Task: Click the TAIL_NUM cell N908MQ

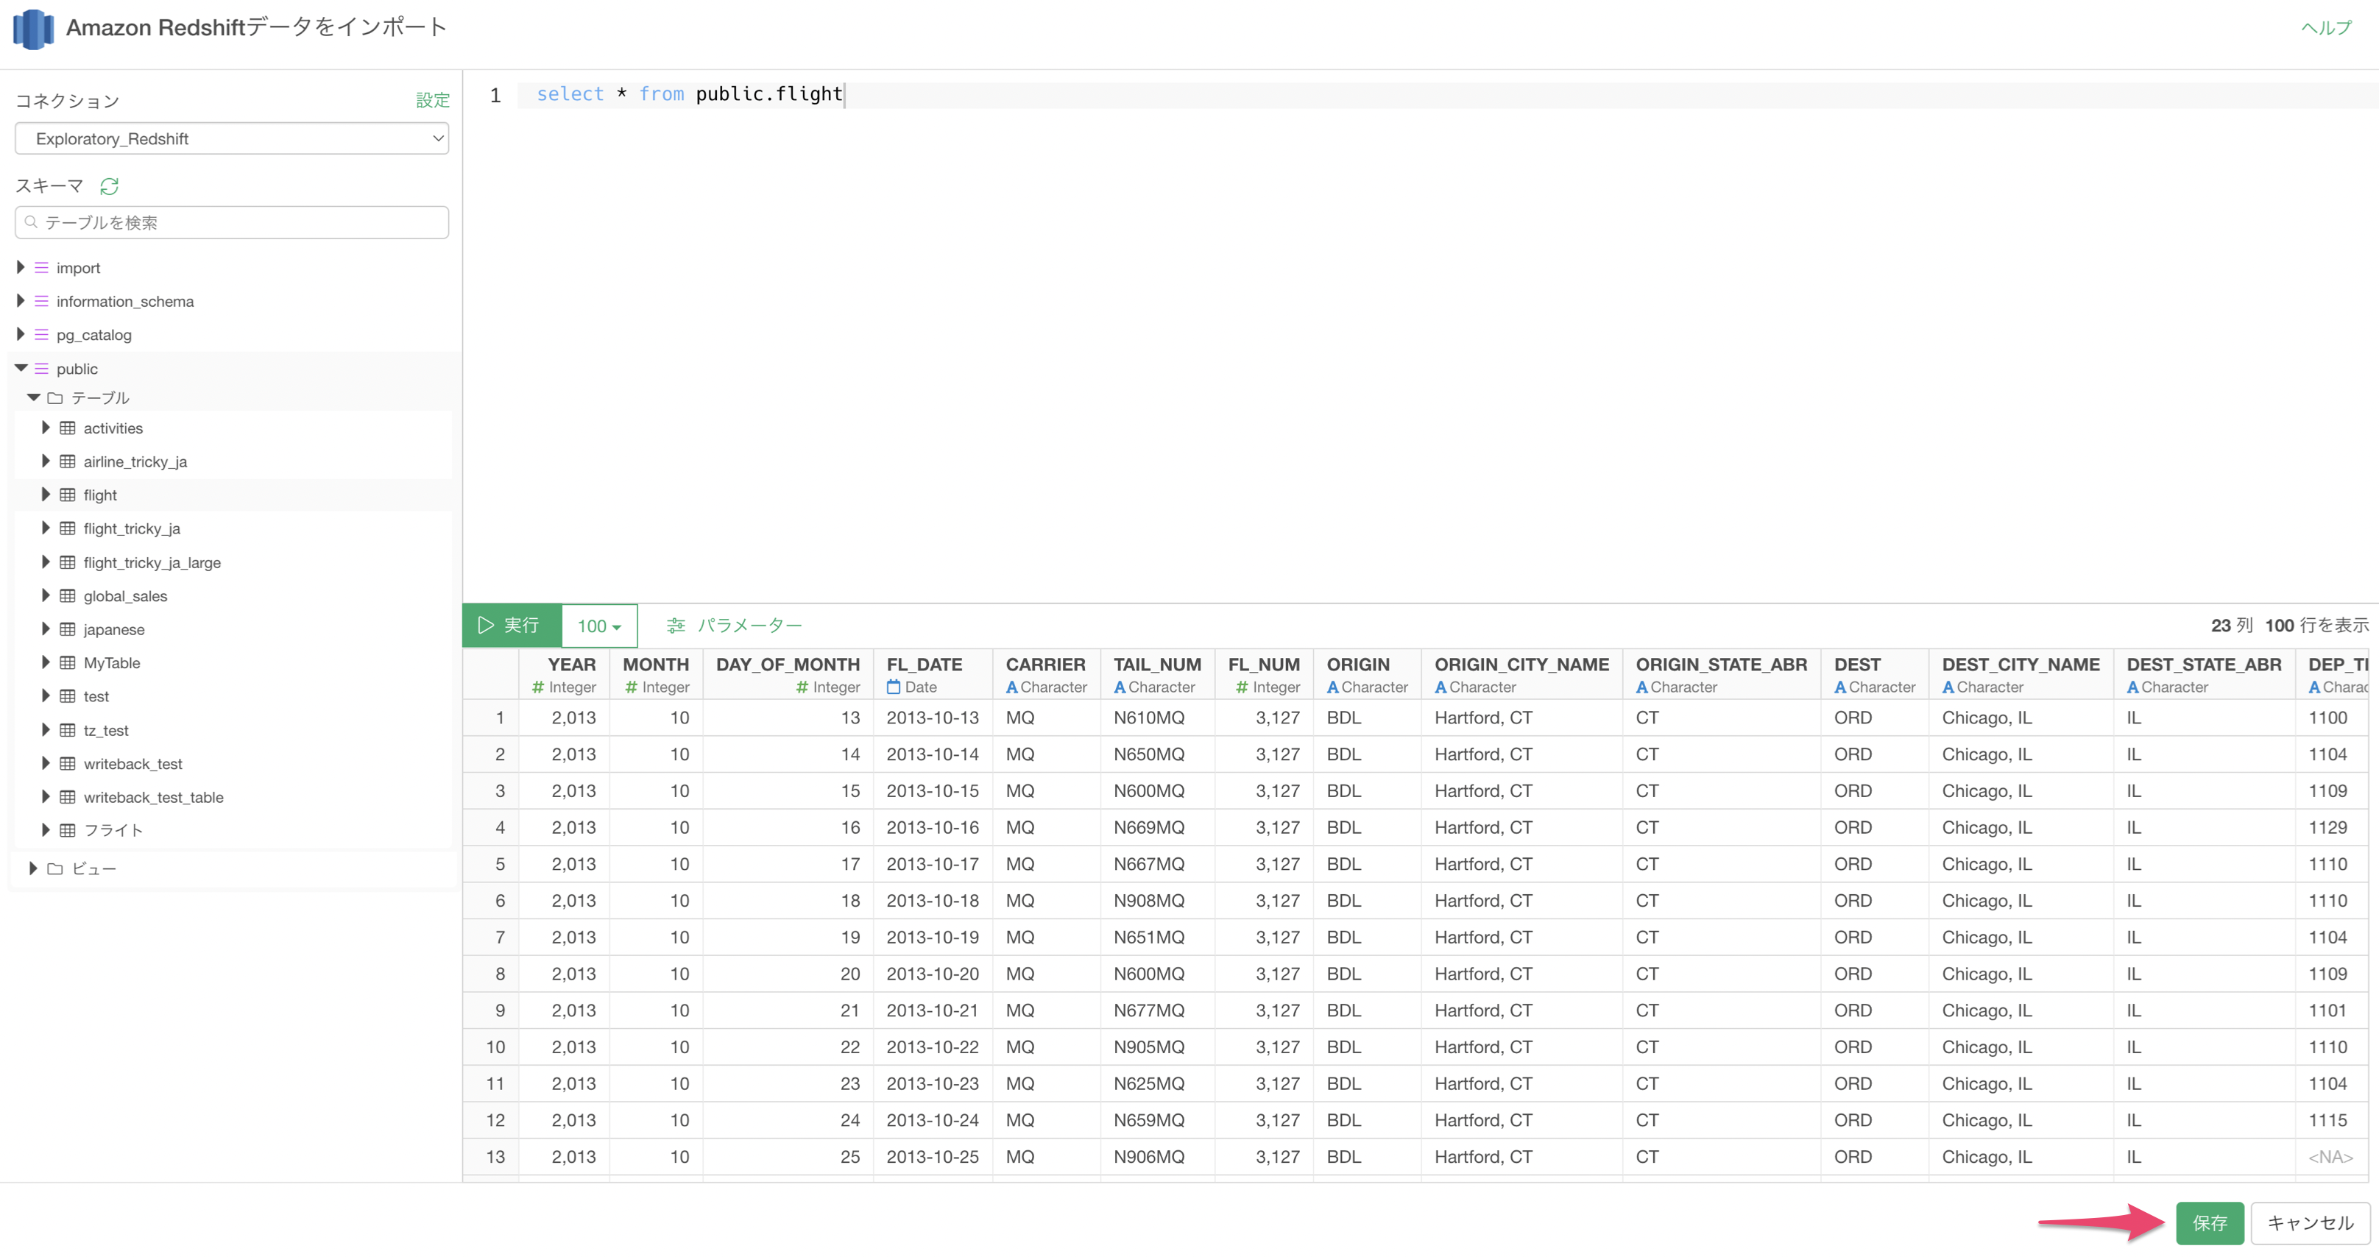Action: point(1157,902)
